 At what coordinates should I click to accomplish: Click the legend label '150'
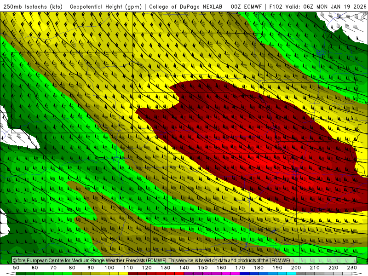[203, 268]
